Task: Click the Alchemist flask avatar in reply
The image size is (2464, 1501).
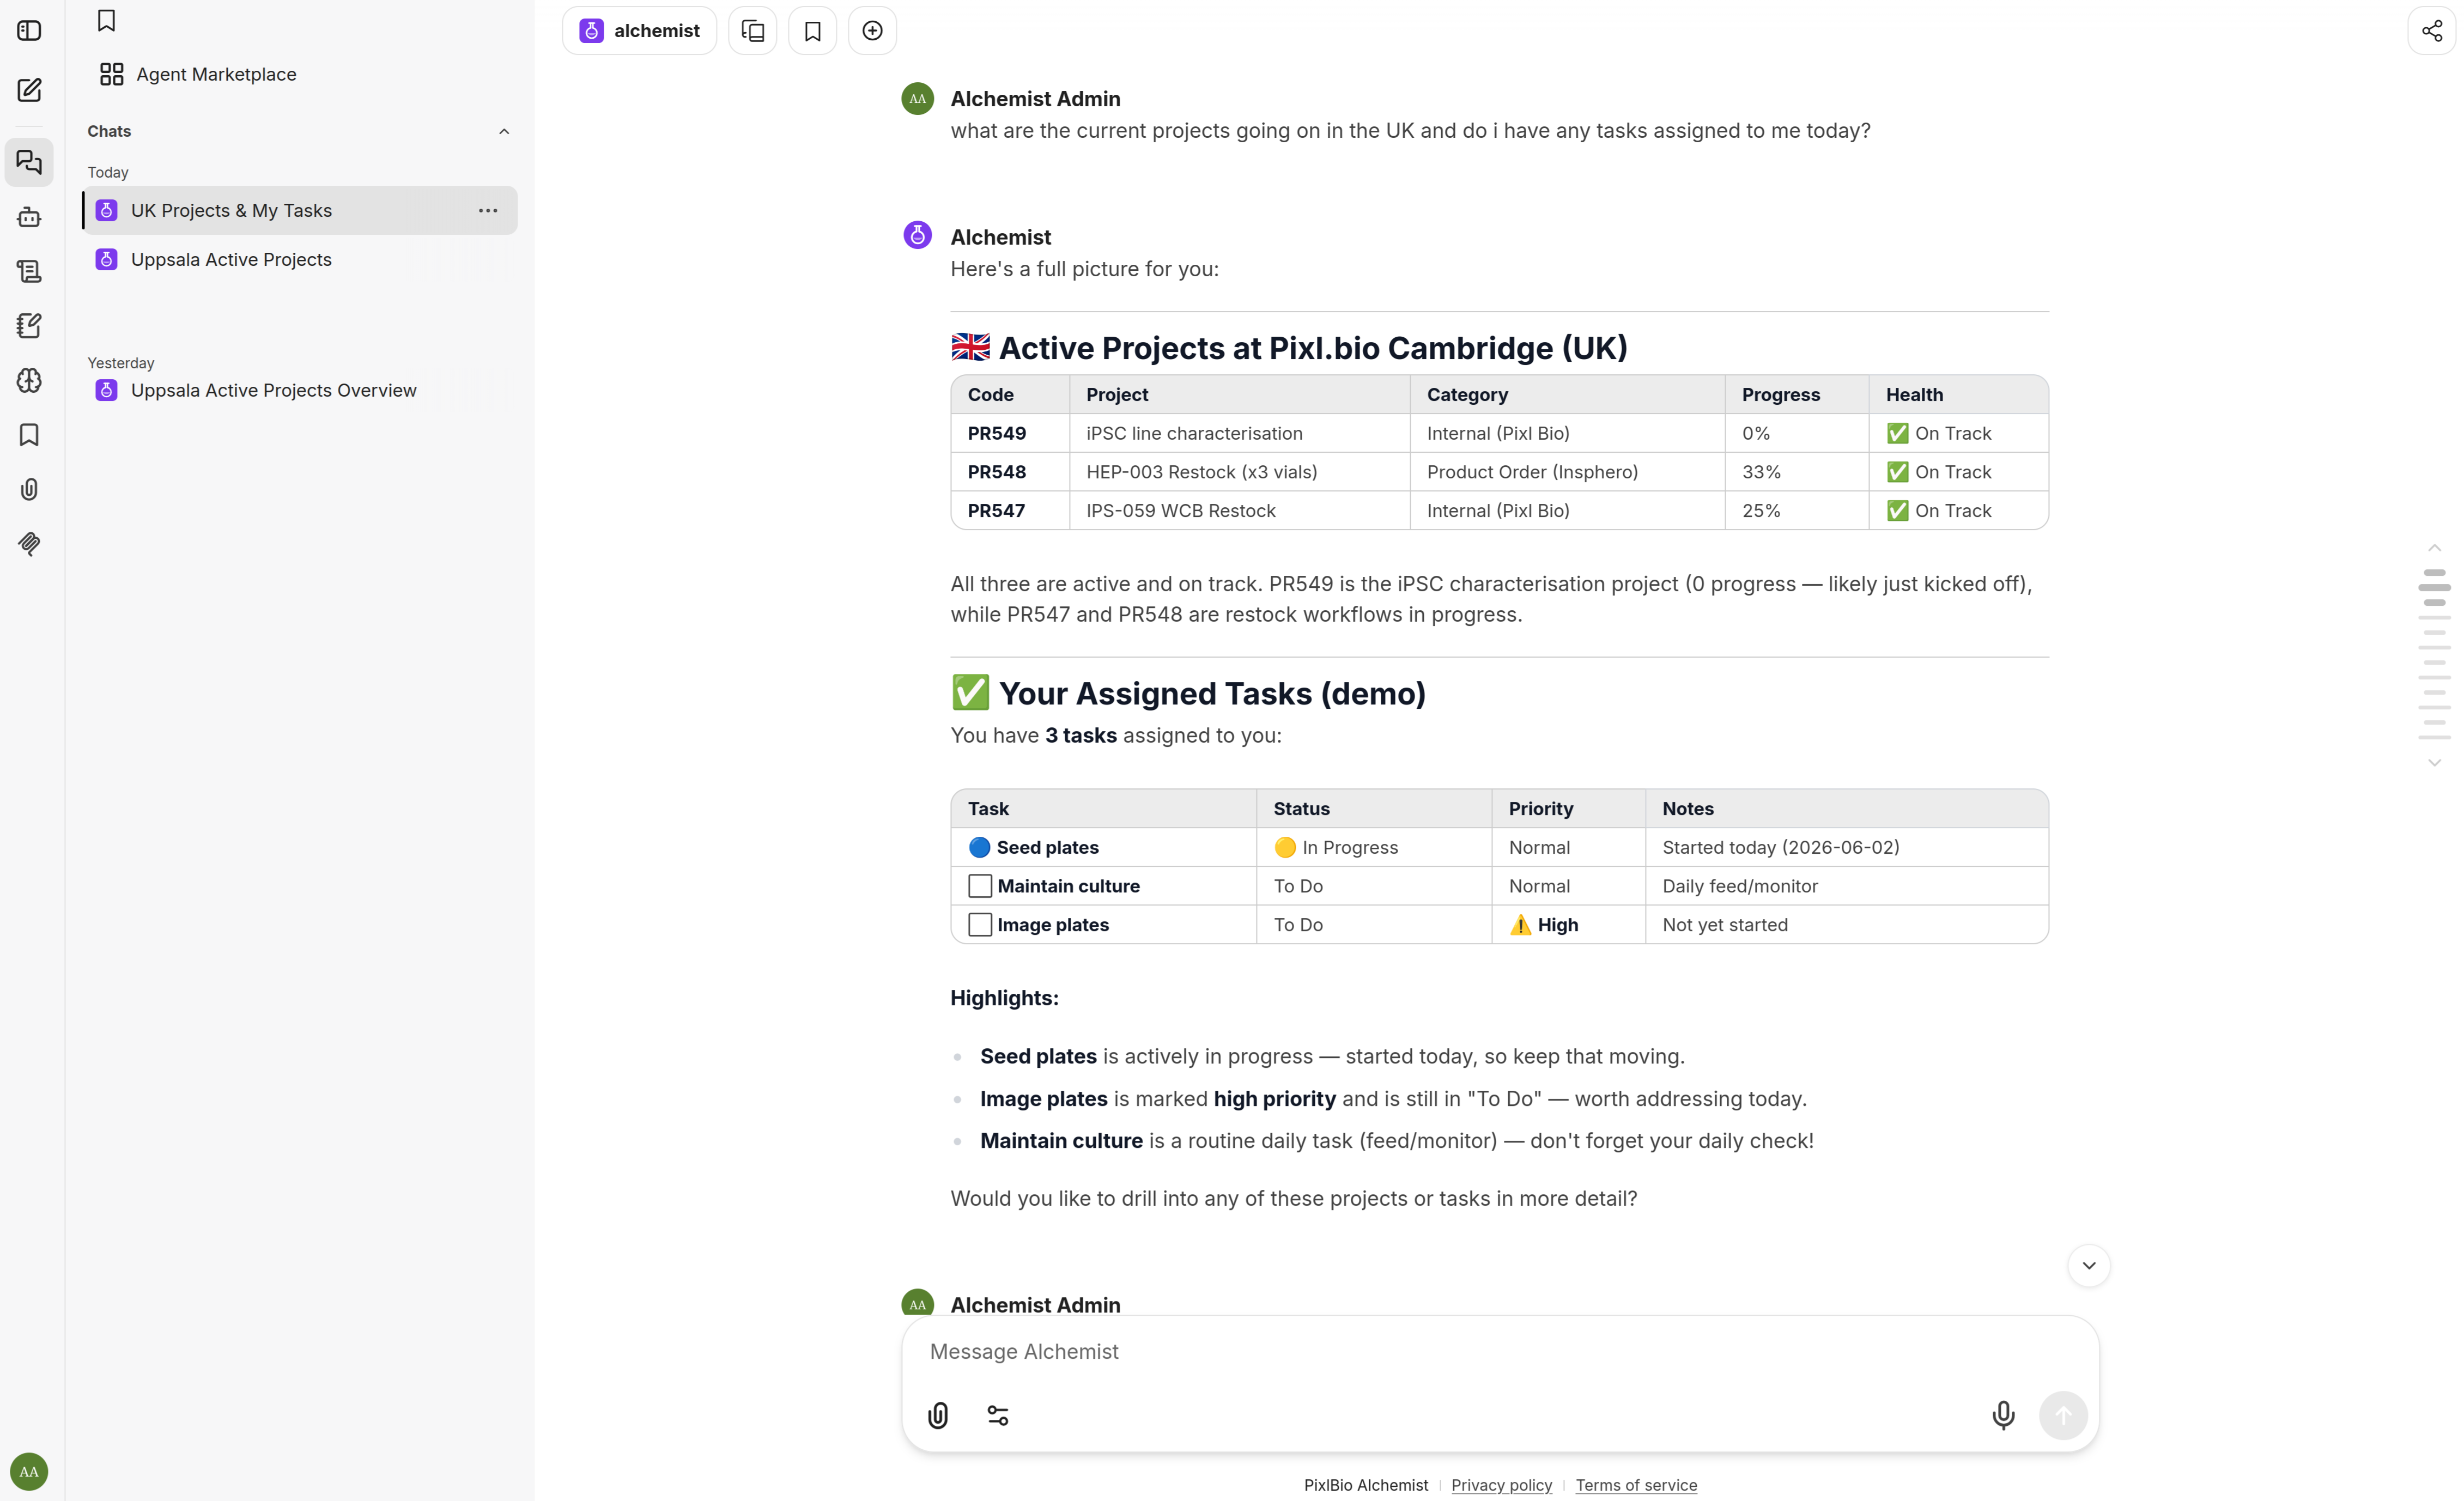Action: (917, 235)
